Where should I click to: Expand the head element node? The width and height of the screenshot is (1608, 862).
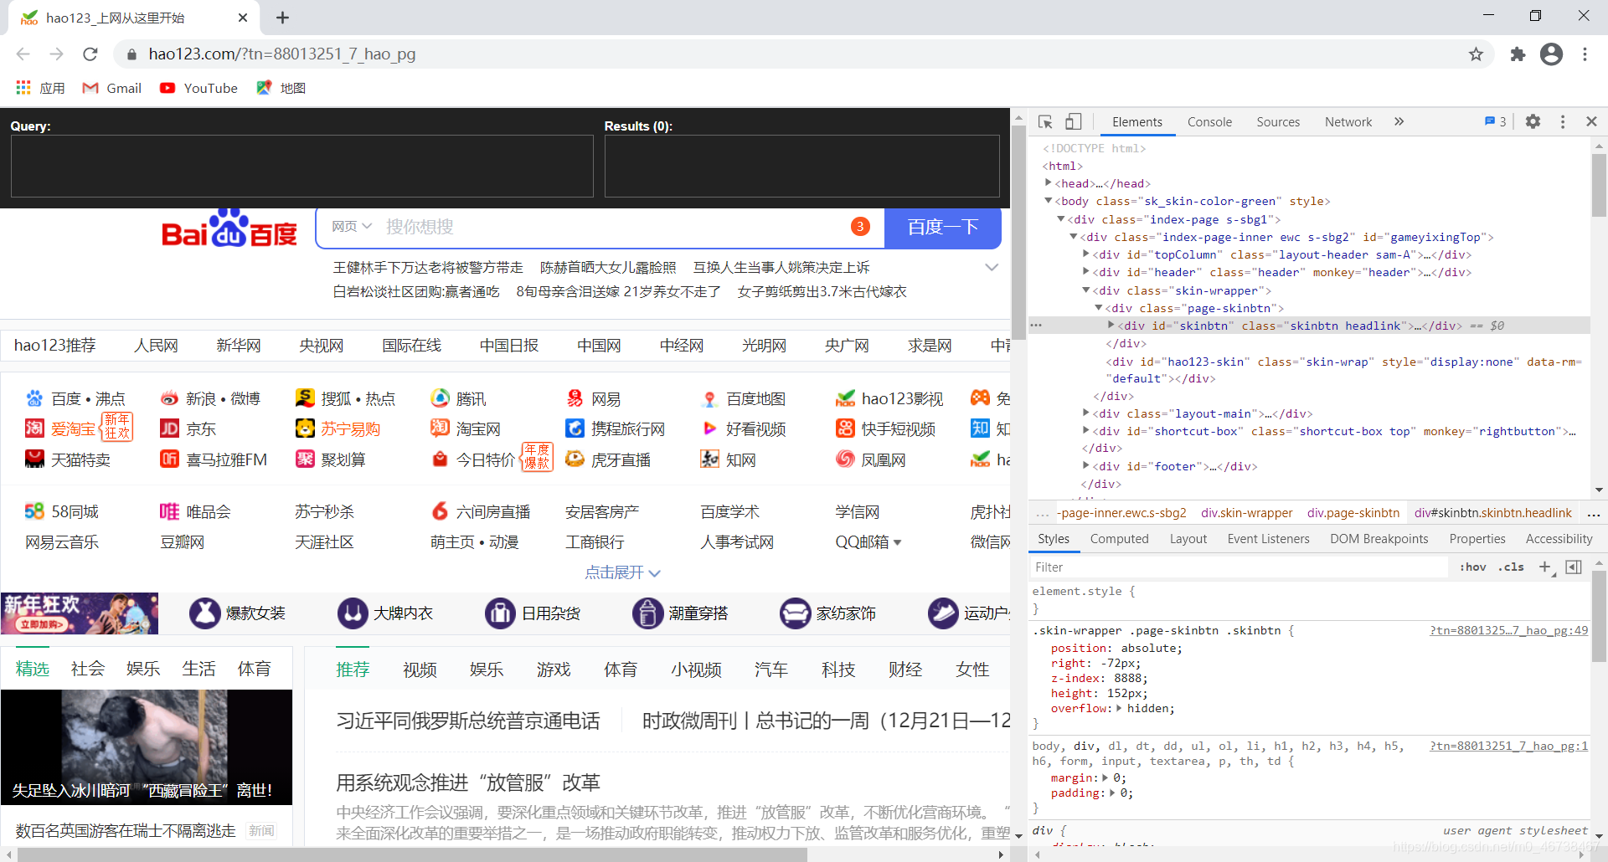[1048, 183]
